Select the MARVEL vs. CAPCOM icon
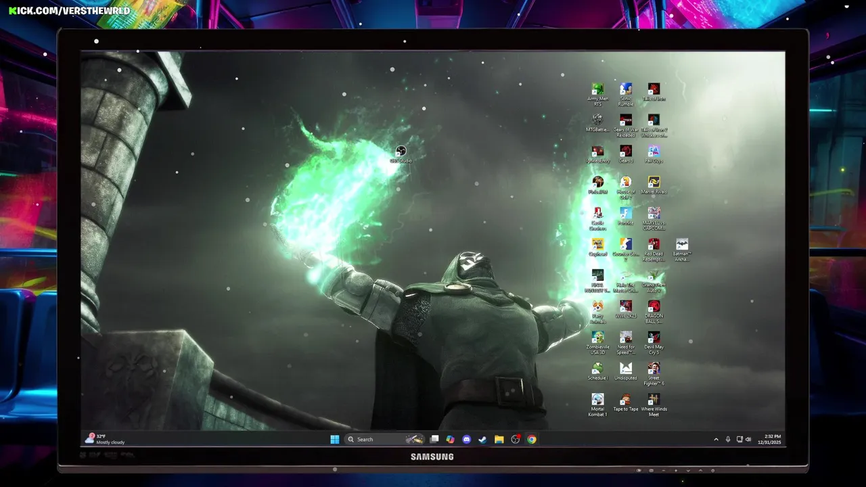Image resolution: width=866 pixels, height=487 pixels. (654, 218)
